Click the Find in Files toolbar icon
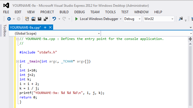This screenshot has height=108, width=193. click(x=181, y=19)
